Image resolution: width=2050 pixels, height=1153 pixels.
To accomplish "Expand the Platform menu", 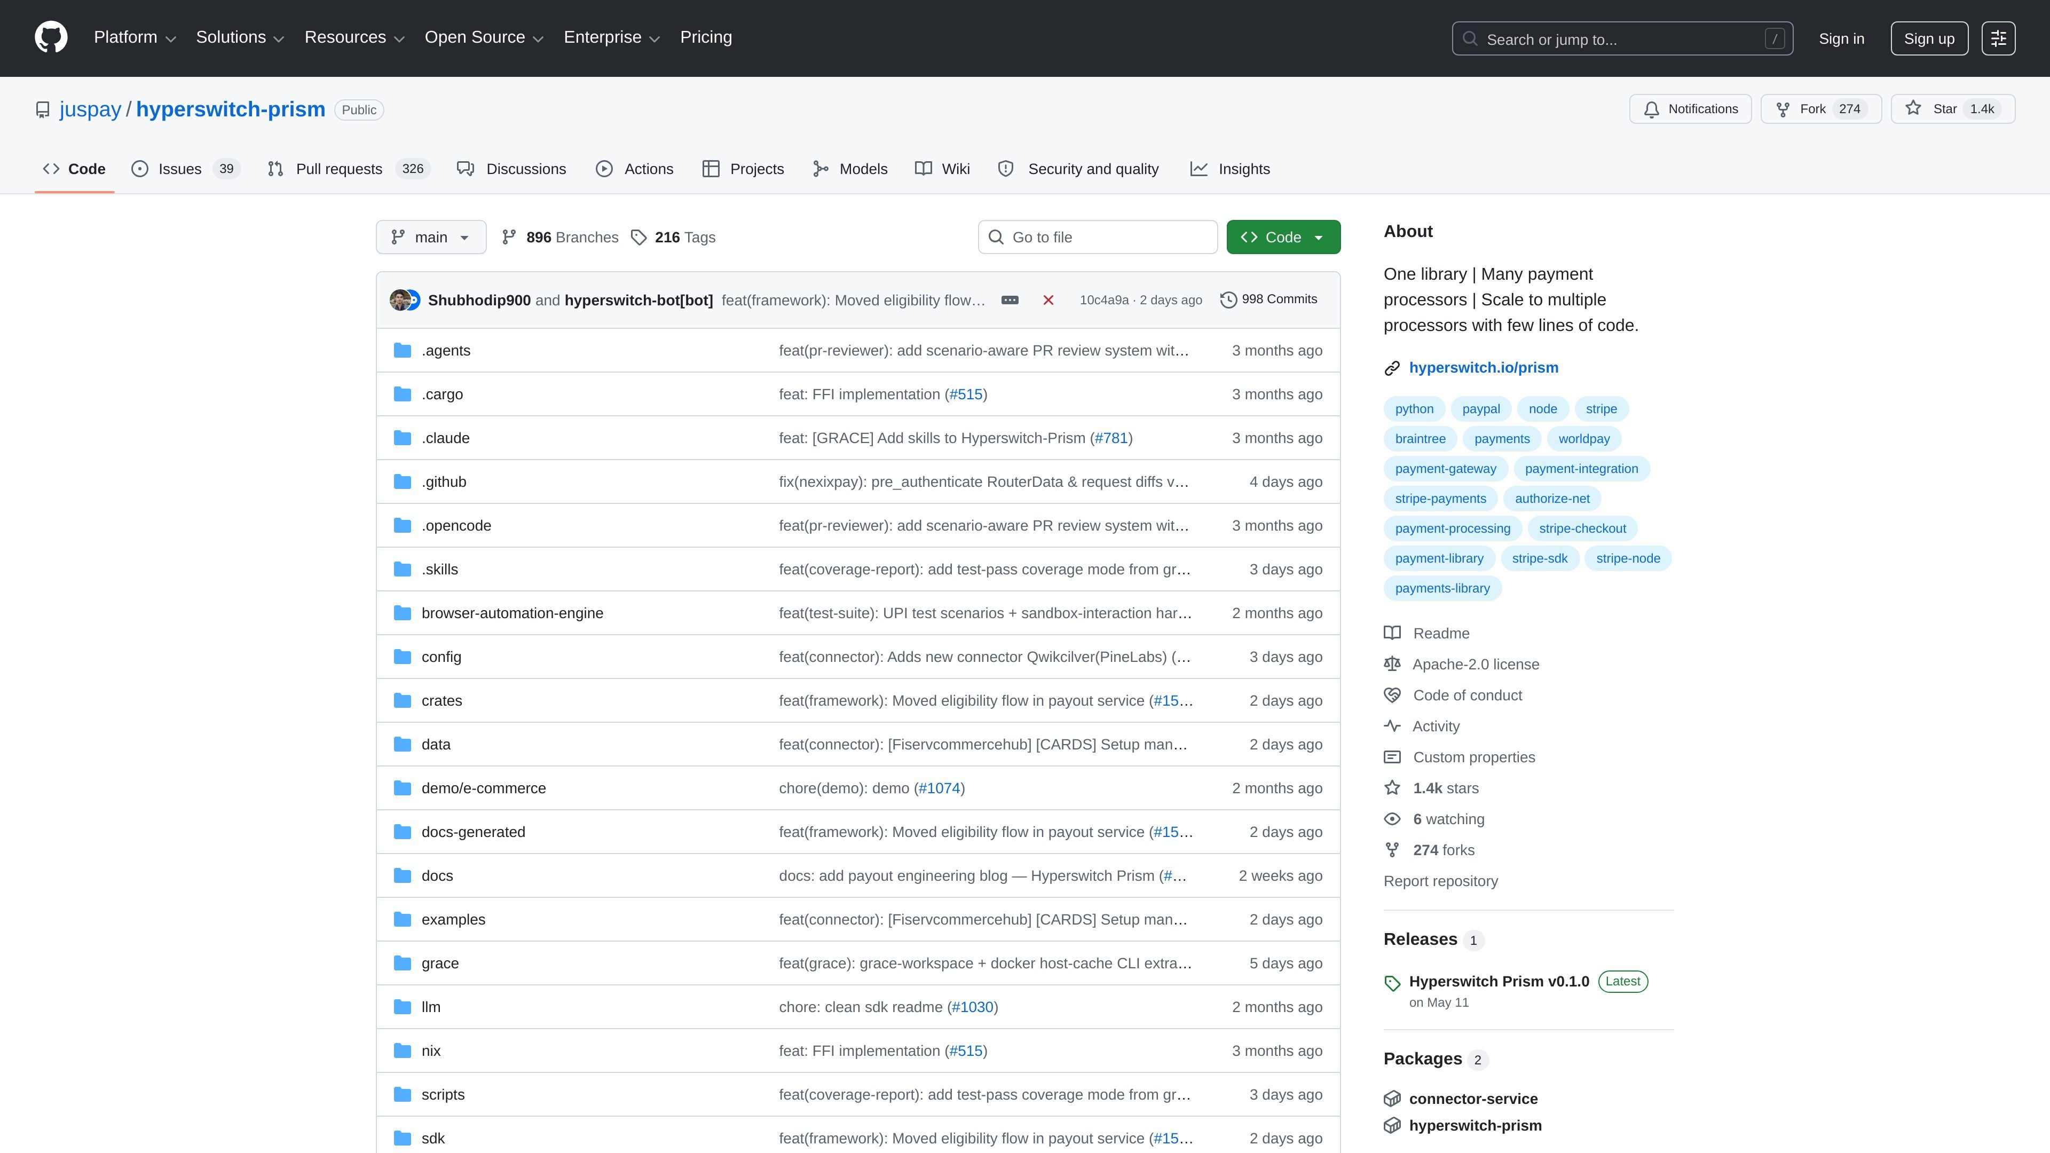I will click(135, 37).
